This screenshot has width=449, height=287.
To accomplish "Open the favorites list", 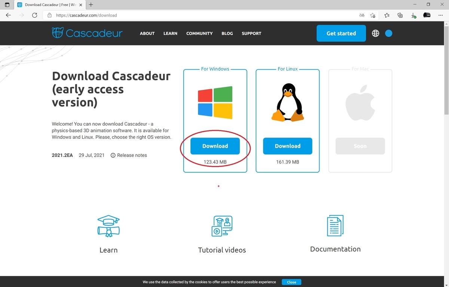I will [x=387, y=15].
